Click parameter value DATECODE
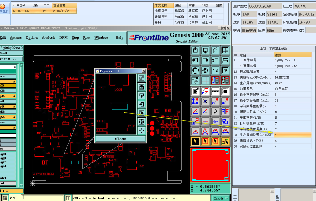Screen dimensions: 316x201 click(282, 77)
